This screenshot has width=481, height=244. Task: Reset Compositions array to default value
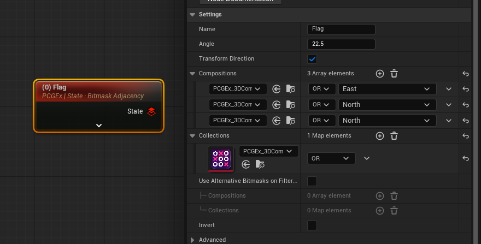click(466, 74)
